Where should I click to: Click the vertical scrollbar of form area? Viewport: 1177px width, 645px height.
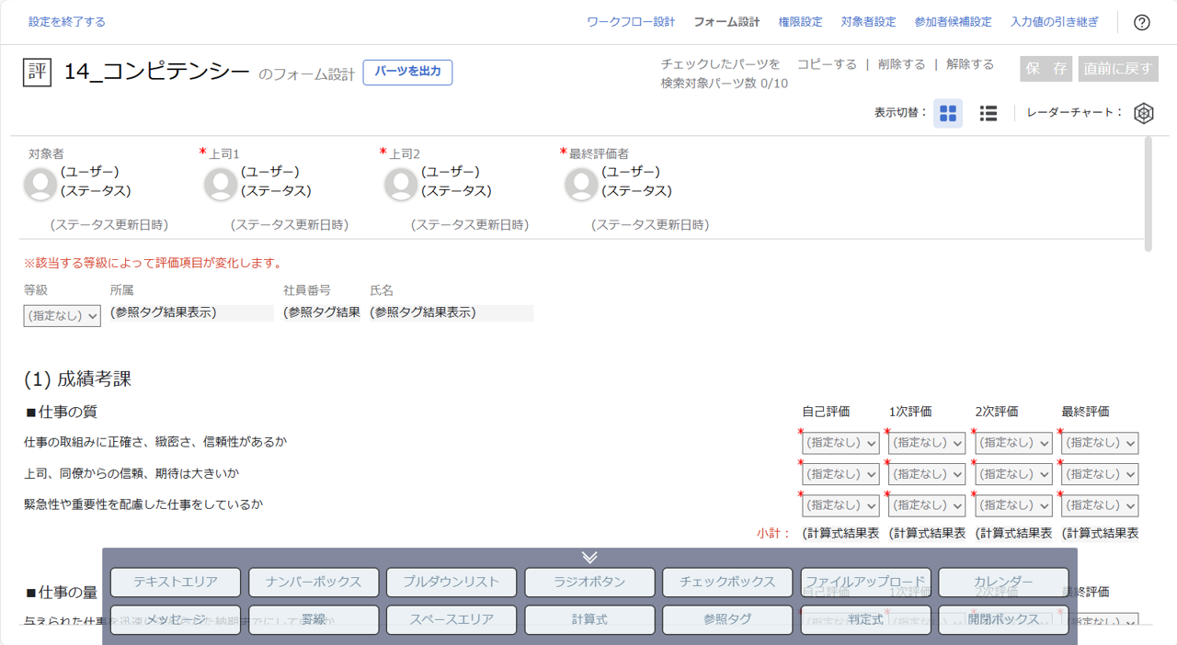(x=1148, y=193)
